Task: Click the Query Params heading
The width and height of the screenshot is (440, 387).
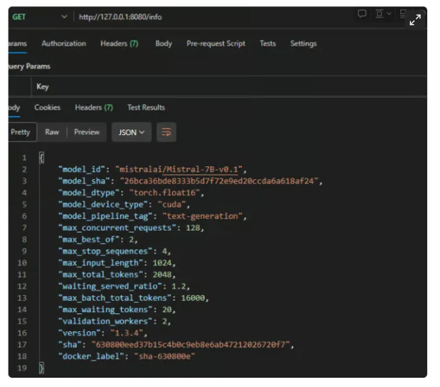Action: [29, 67]
